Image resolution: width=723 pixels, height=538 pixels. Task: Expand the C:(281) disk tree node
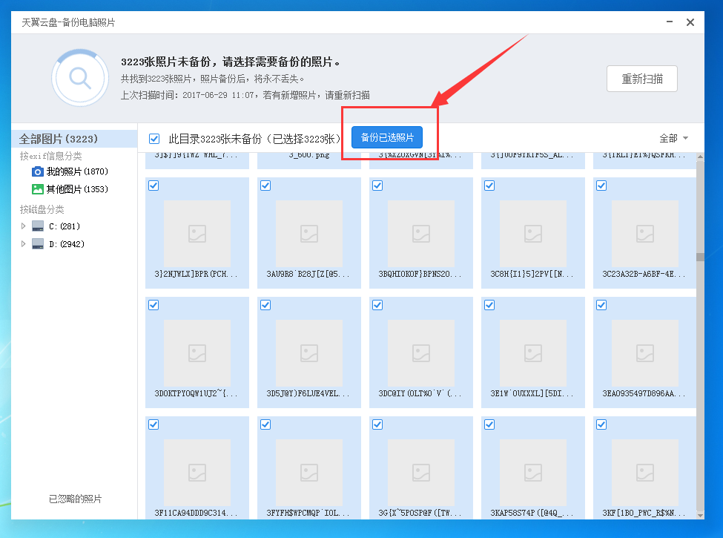pos(23,226)
